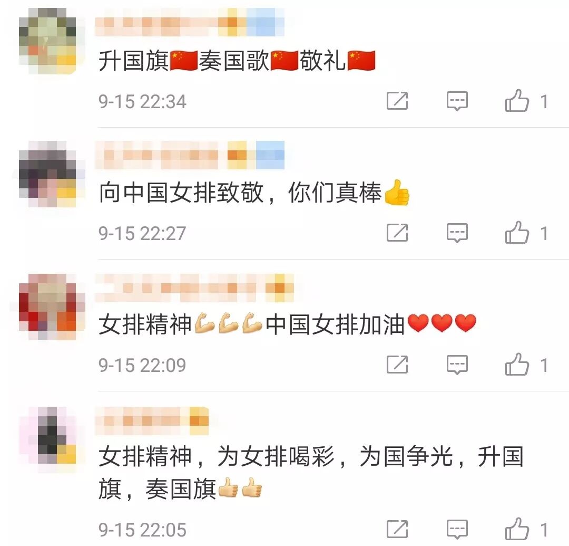The height and width of the screenshot is (546, 569).
Task: Repost the 中国女排加油 comment
Action: click(397, 365)
